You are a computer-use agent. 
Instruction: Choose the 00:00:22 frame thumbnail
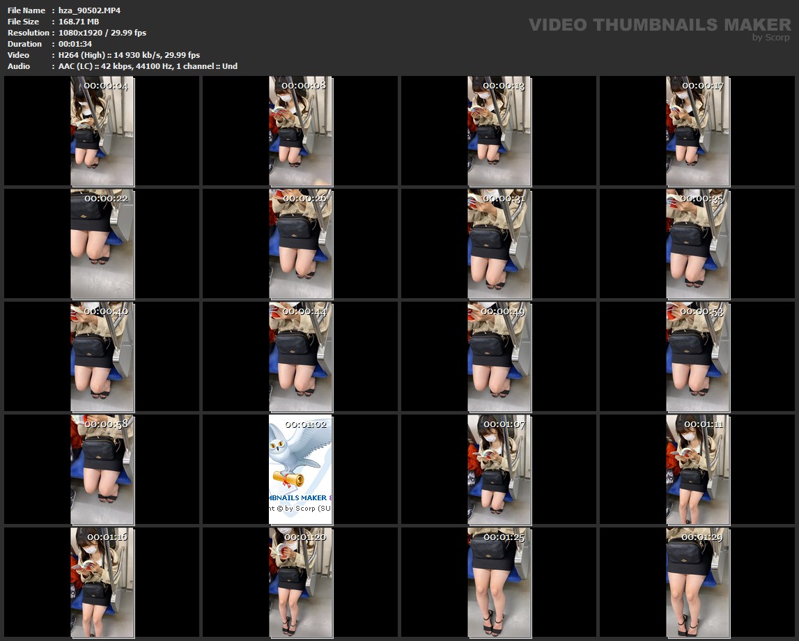pos(102,244)
